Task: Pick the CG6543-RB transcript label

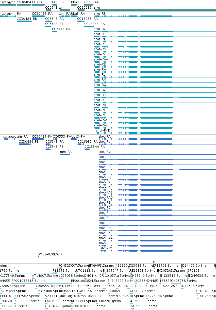Action: [x=54, y=24]
